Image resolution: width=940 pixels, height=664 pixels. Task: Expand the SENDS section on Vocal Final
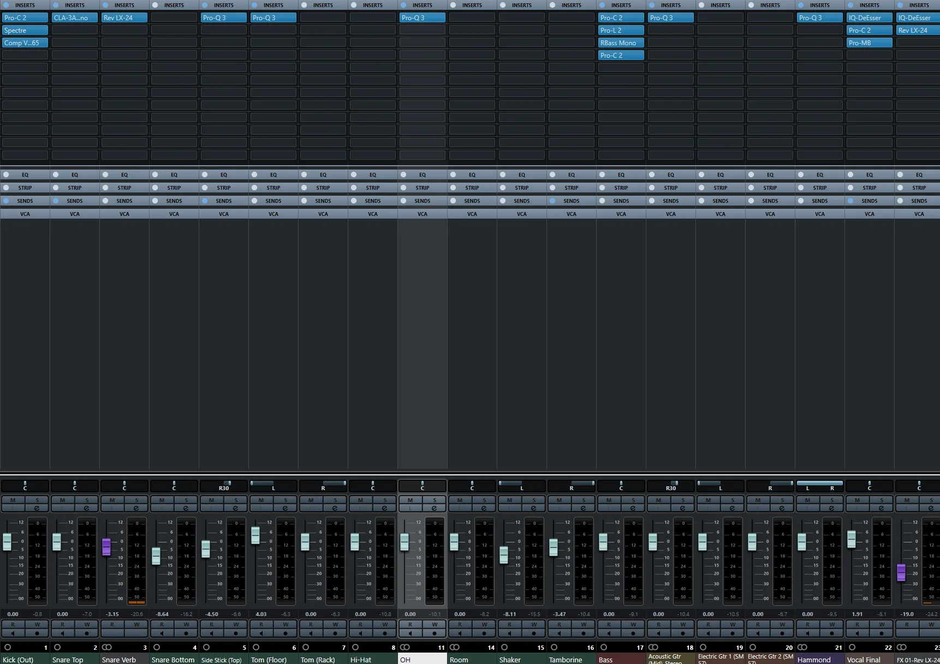[870, 201]
